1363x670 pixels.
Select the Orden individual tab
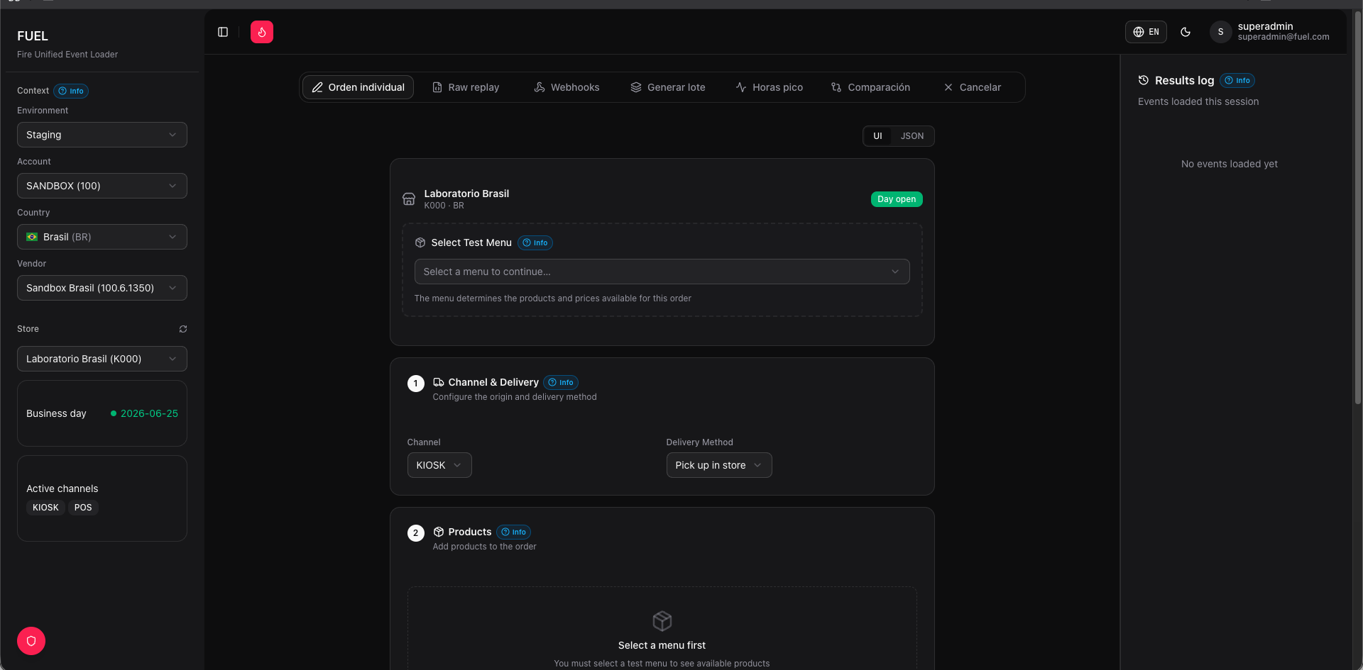point(358,87)
